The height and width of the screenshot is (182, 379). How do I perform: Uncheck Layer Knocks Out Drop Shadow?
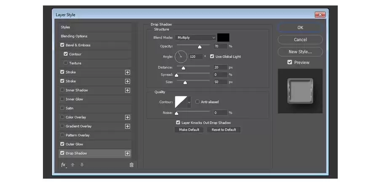[178, 123]
